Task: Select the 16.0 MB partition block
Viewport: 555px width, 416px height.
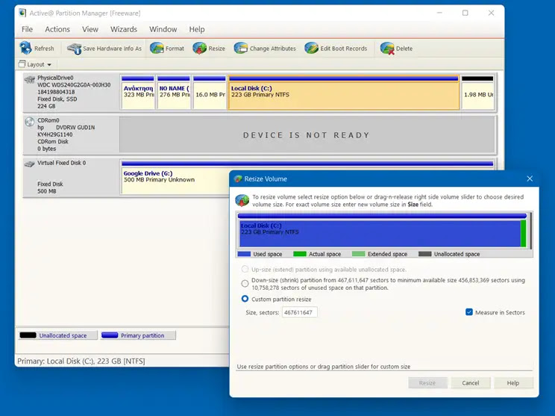Action: tap(210, 92)
